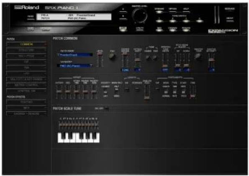Open the MFX tab under Patch Effects
Screen dimensions: 249x176
(x=26, y=108)
